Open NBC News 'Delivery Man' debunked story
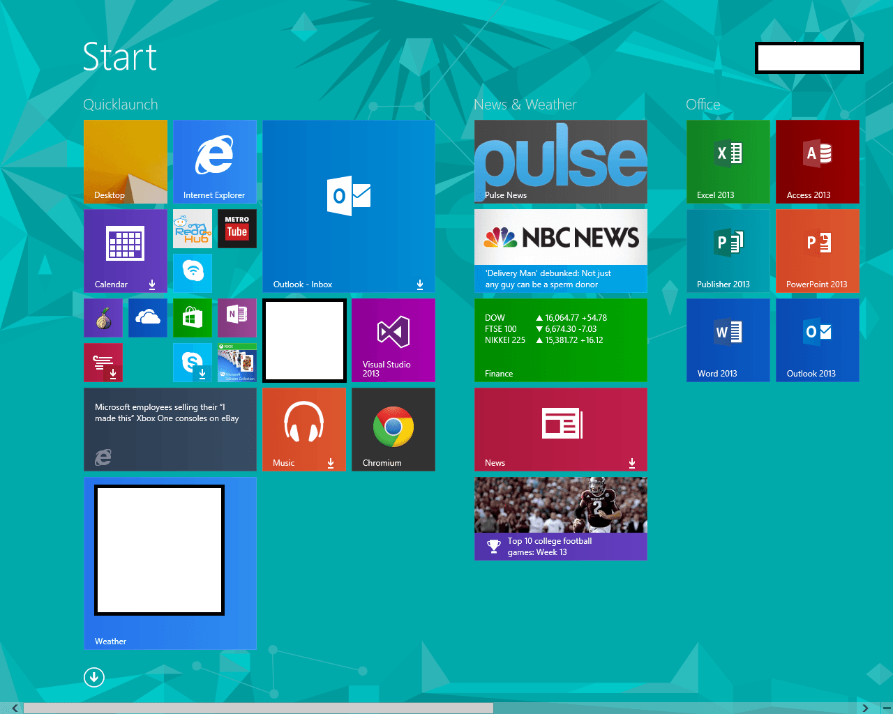Screen dimensions: 893x714 tap(561, 251)
